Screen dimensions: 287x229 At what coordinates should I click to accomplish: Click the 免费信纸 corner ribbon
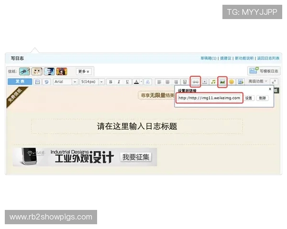15,96
